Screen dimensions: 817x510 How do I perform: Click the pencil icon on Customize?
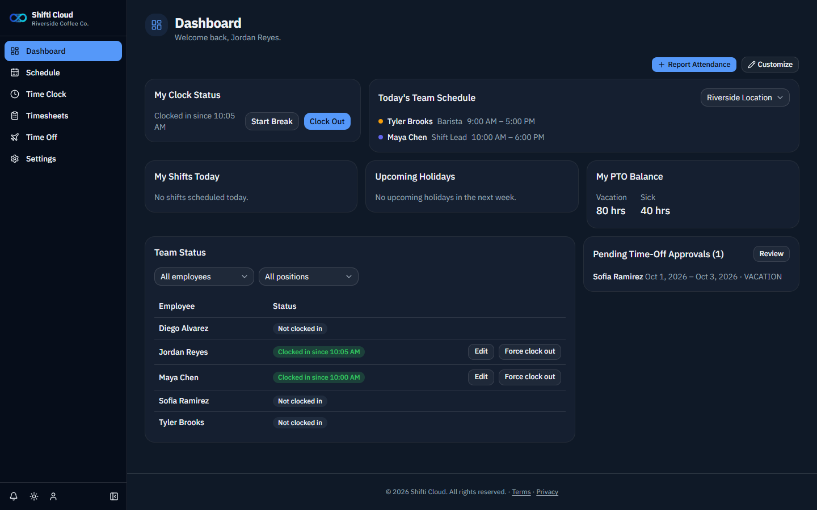tap(752, 65)
